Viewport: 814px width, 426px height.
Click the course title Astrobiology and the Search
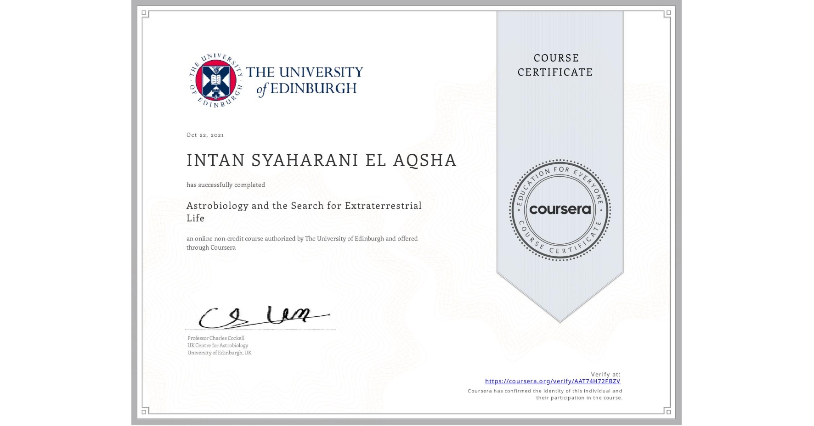tap(304, 206)
